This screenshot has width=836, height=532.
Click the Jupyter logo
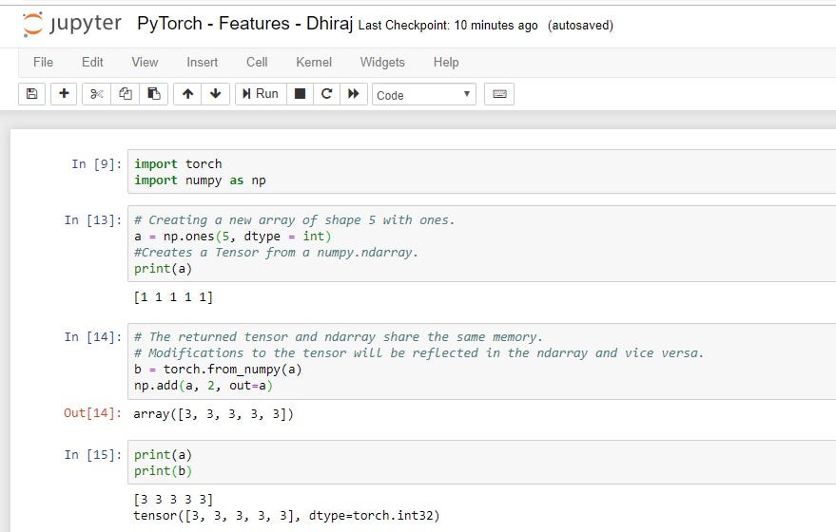tap(72, 24)
